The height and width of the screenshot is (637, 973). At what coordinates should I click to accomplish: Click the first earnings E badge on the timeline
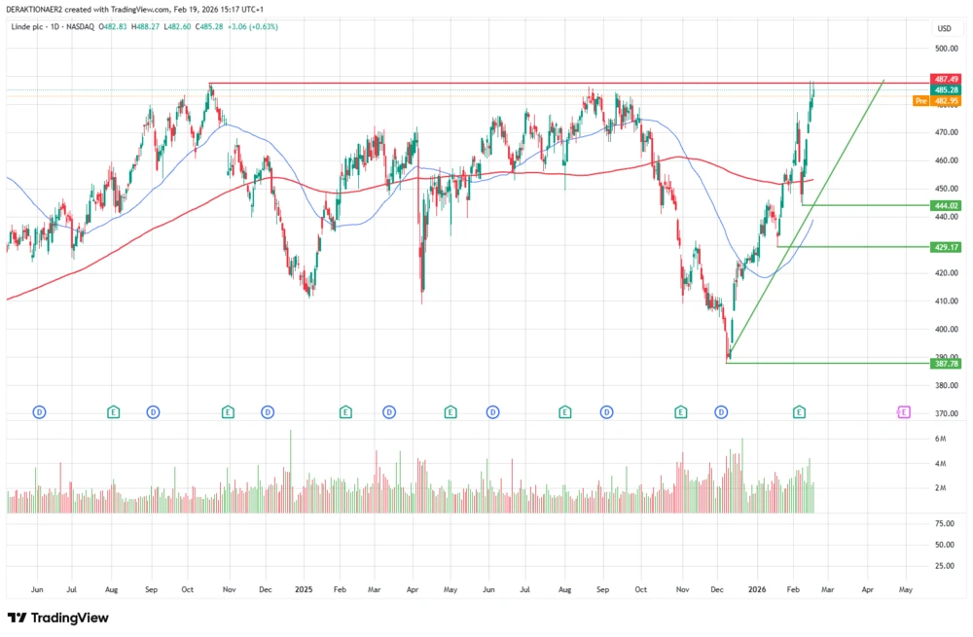click(113, 411)
